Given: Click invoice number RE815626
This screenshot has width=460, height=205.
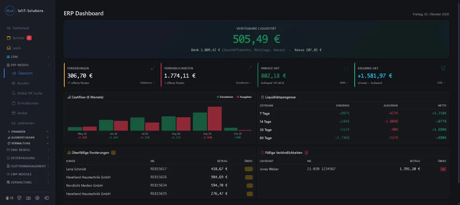Looking at the screenshot, I should tap(159, 177).
